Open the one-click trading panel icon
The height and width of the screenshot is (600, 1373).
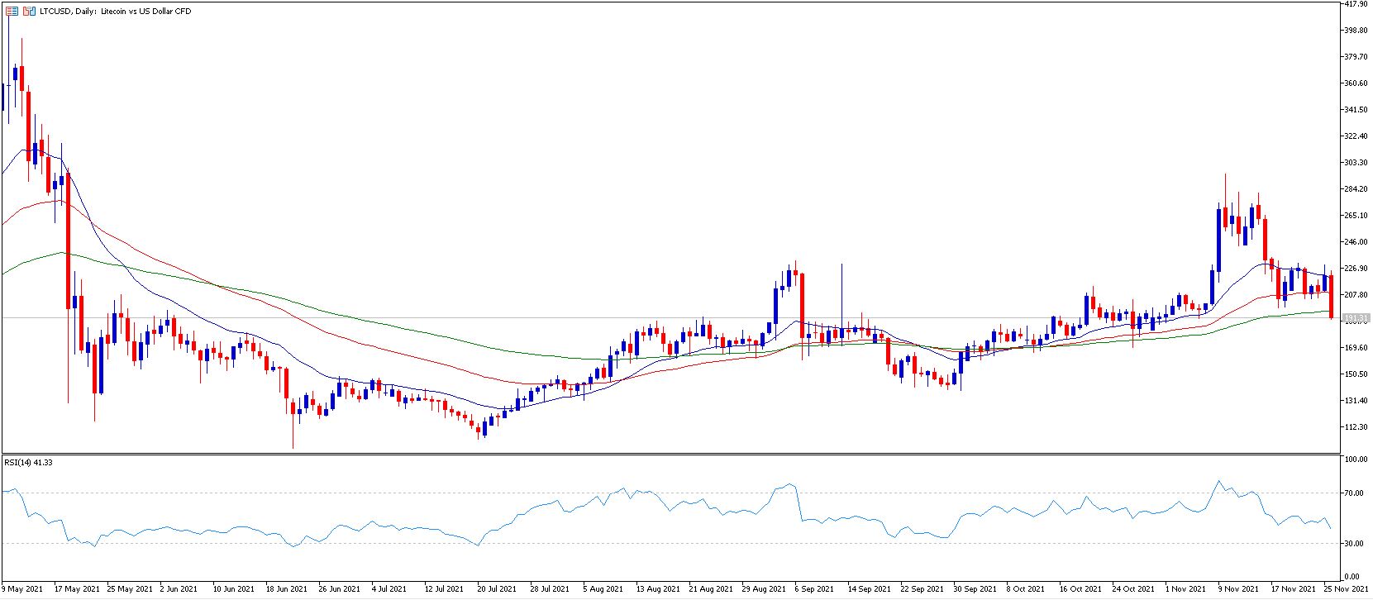[12, 12]
